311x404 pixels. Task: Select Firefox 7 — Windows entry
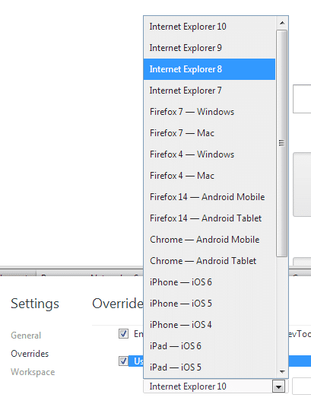[x=209, y=112]
